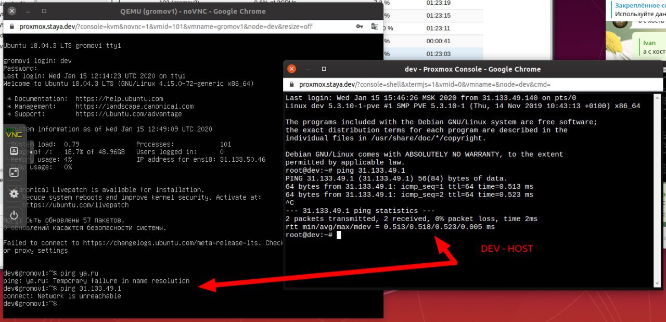666x322 pixels.
Task: Click 'icmp_seq=2 ttl=64 time=0.523 ms' line
Action: point(409,195)
